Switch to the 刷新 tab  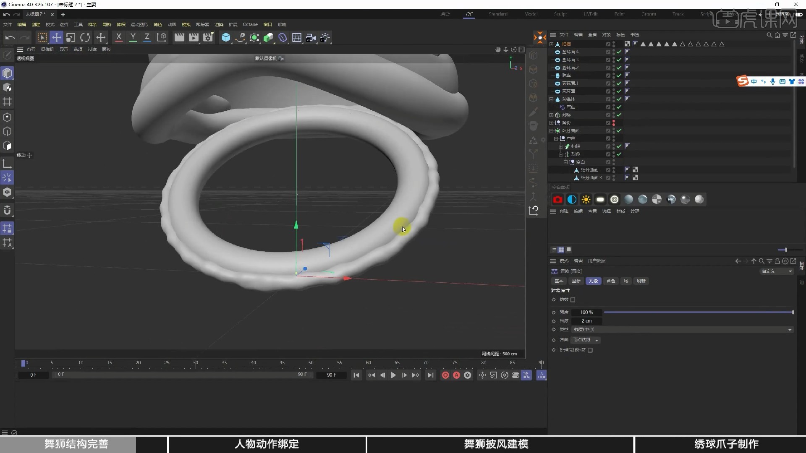pyautogui.click(x=641, y=281)
